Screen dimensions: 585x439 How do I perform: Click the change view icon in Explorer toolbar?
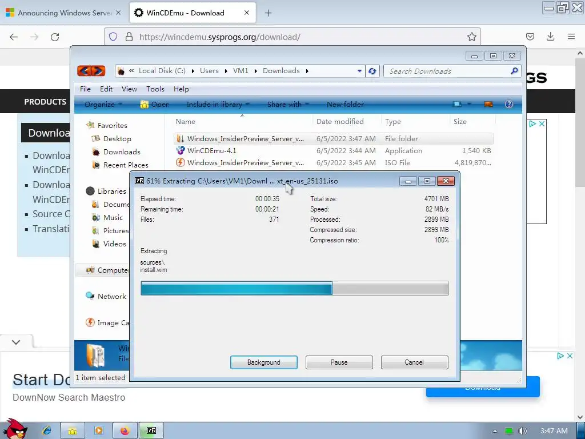pyautogui.click(x=457, y=104)
